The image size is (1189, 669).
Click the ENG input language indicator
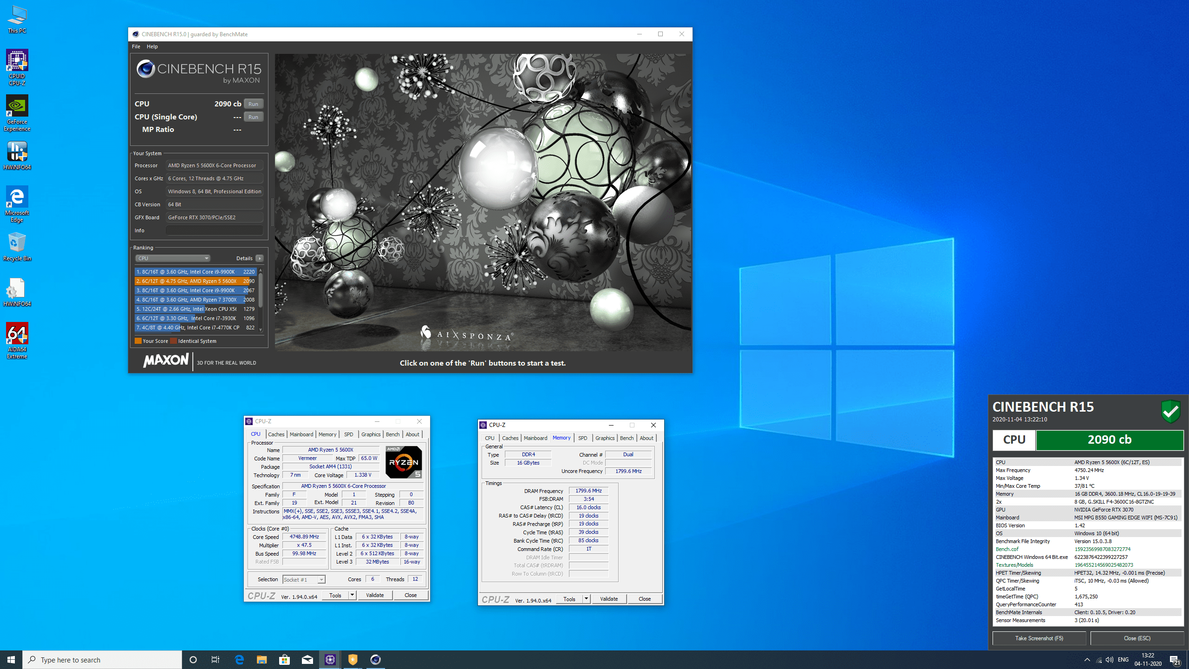[1123, 660]
